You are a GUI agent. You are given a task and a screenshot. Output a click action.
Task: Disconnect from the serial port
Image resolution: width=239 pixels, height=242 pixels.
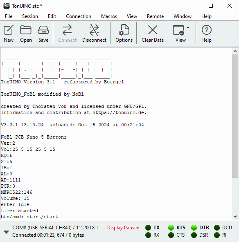tap(94, 34)
